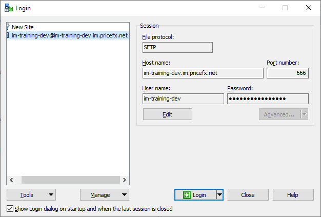Click the green Login icon
Screen dimensions: 321x217
tap(187, 195)
